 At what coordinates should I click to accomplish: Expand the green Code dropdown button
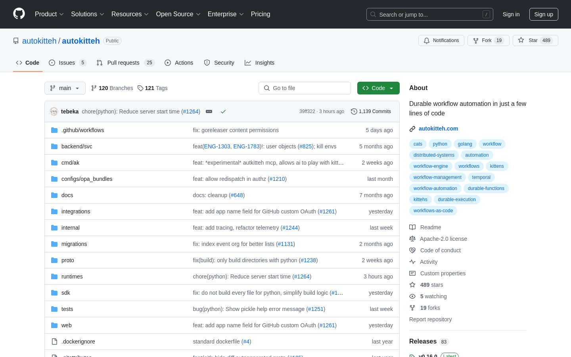tap(378, 88)
